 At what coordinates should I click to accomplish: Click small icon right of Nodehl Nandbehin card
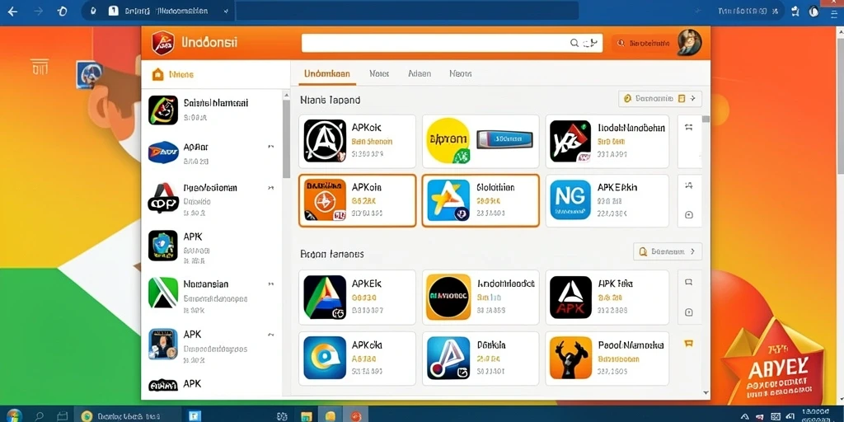688,128
